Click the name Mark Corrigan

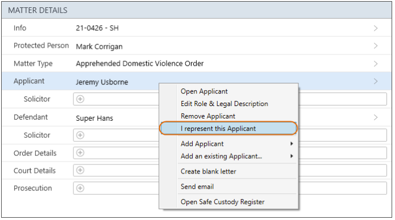tap(99, 46)
